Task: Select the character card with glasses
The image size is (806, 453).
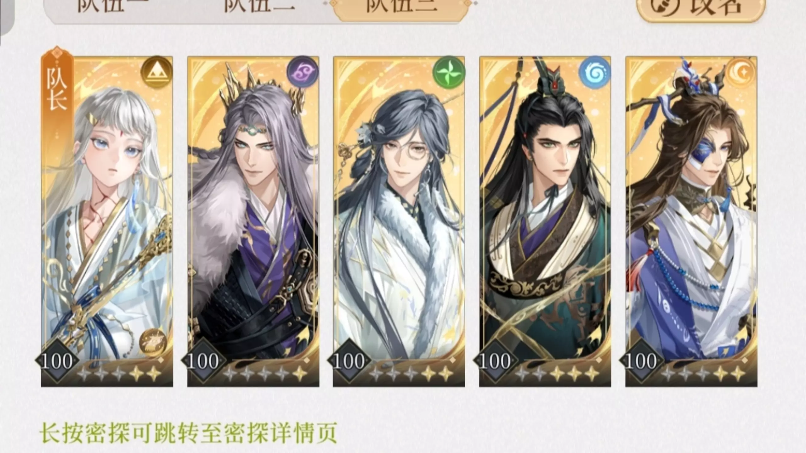Action: pyautogui.click(x=399, y=221)
